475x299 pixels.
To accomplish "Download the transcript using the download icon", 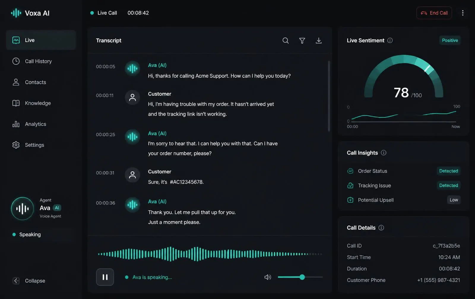I will point(319,41).
